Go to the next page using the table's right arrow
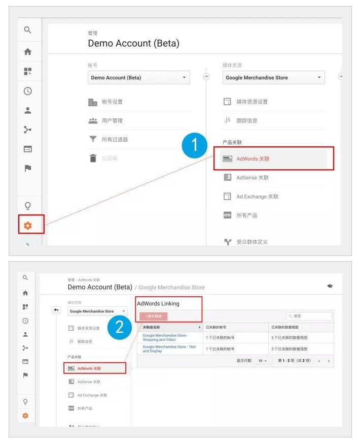Image resolution: width=358 pixels, height=443 pixels. [329, 361]
